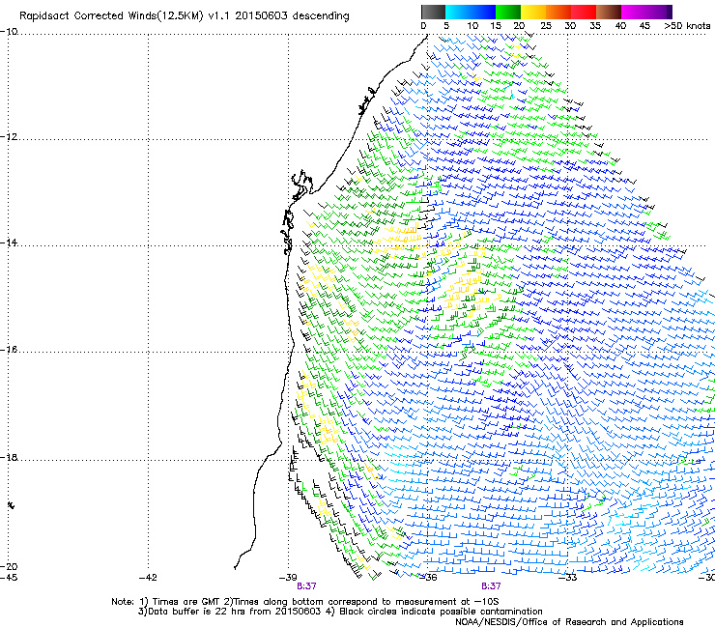The width and height of the screenshot is (715, 628).
Task: Select the '15' label under the color bar
Action: (x=496, y=26)
